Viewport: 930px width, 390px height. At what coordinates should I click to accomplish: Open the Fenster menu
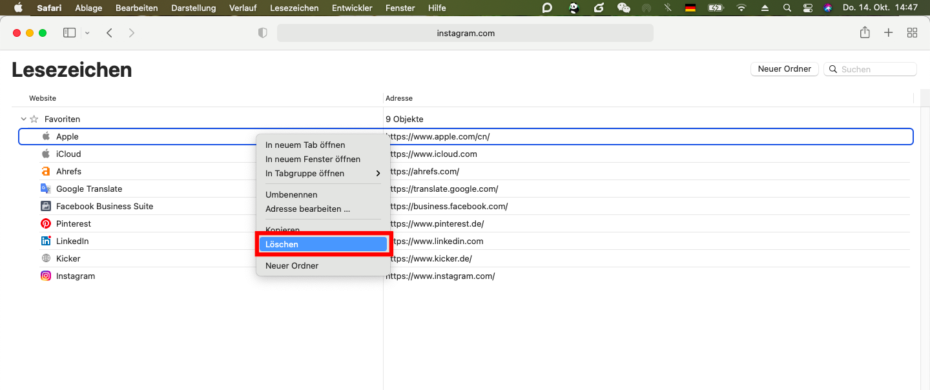[400, 8]
